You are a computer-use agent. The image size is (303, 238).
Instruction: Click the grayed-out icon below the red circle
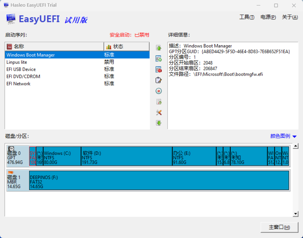(x=159, y=102)
